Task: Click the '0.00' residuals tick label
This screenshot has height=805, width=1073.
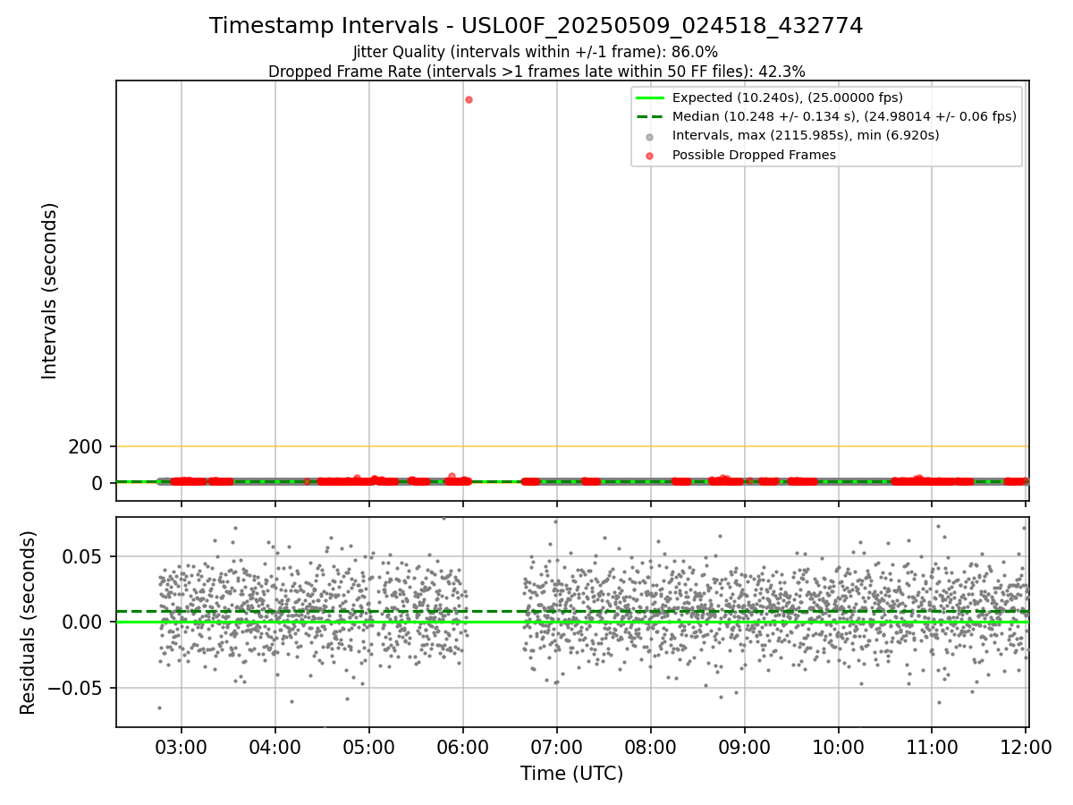Action: pos(85,622)
